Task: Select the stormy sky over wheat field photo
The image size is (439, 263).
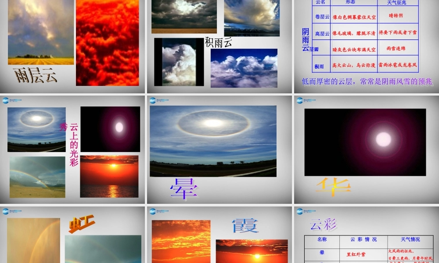Action: pyautogui.click(x=41, y=32)
